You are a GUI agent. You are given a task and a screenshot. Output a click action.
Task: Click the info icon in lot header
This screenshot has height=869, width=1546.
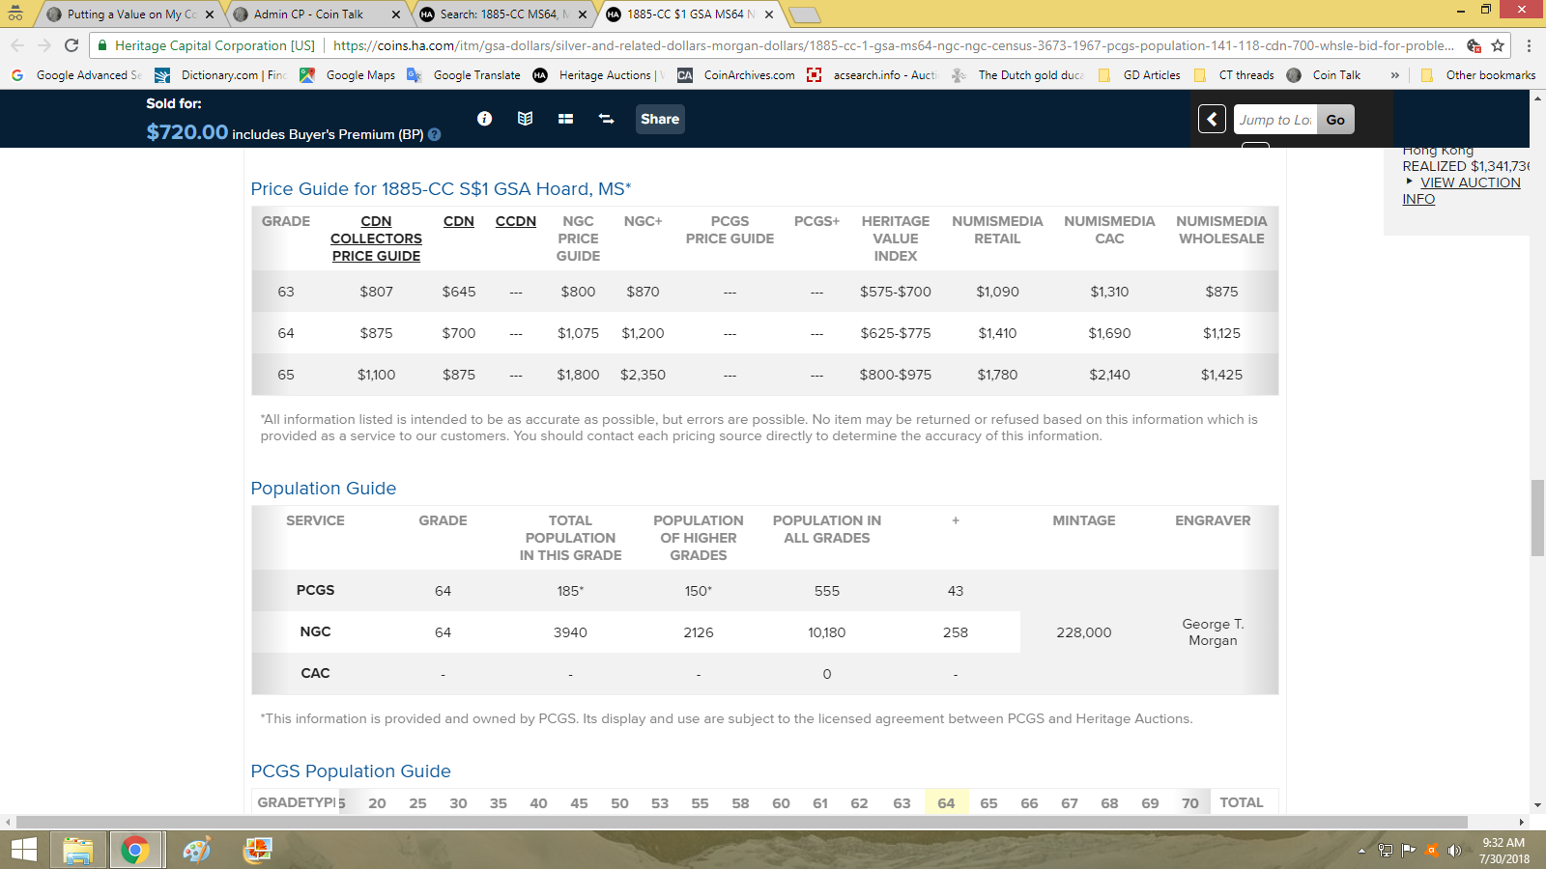(x=485, y=119)
